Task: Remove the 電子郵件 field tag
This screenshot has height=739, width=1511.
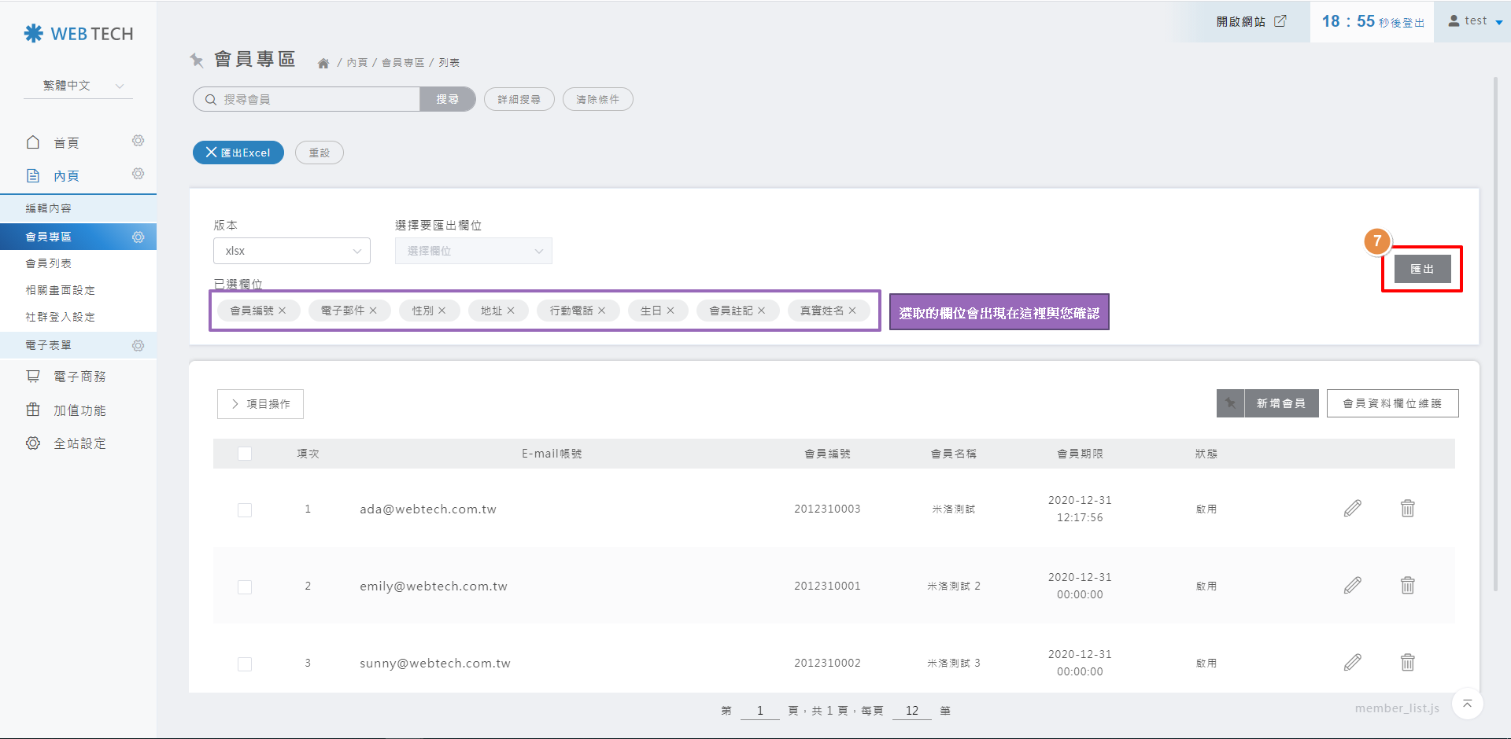Action: click(x=373, y=311)
